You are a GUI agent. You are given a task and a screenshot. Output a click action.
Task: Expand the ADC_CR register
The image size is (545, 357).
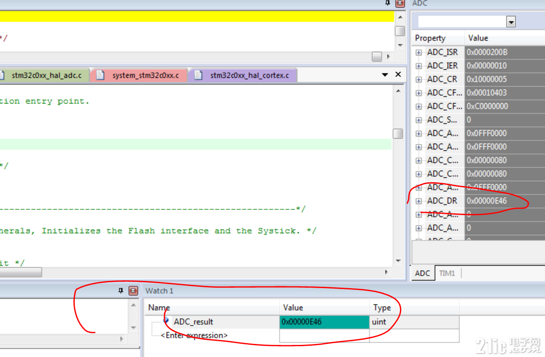(419, 79)
